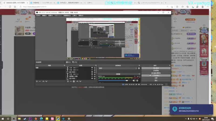Remove selected source with minus icon

[71, 81]
